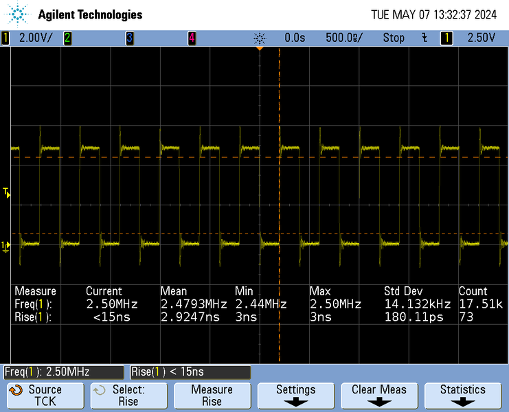Screen dimensions: 509x412
Task: Click the Std Dev column header
Action: pyautogui.click(x=403, y=291)
